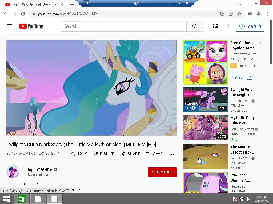This screenshot has width=273, height=204.
Task: Open the YouTube apps grid
Action: coord(215,26)
